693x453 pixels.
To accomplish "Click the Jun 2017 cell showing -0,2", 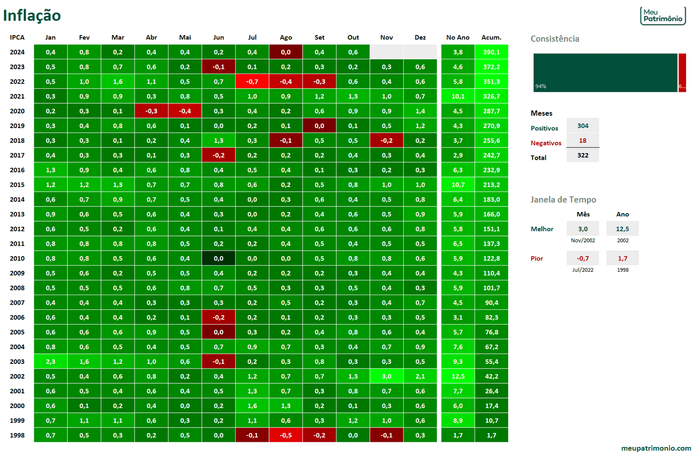I will pyautogui.click(x=219, y=155).
